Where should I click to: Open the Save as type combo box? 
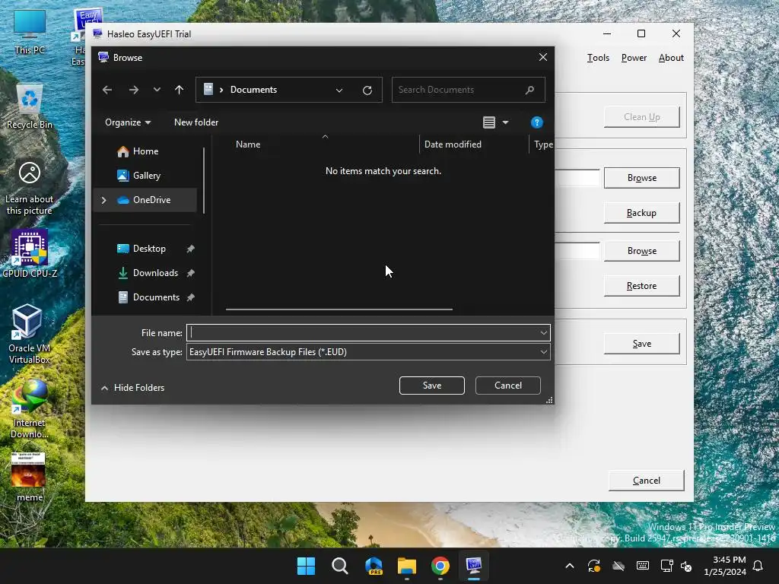point(368,352)
